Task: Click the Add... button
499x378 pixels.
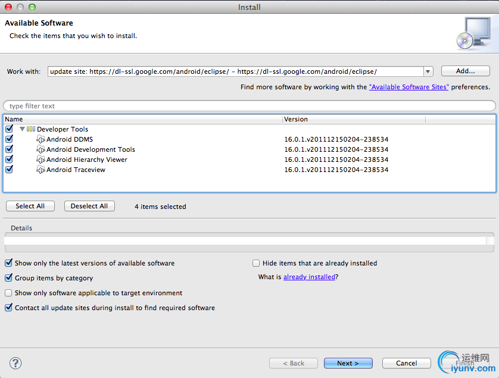Action: [x=465, y=71]
